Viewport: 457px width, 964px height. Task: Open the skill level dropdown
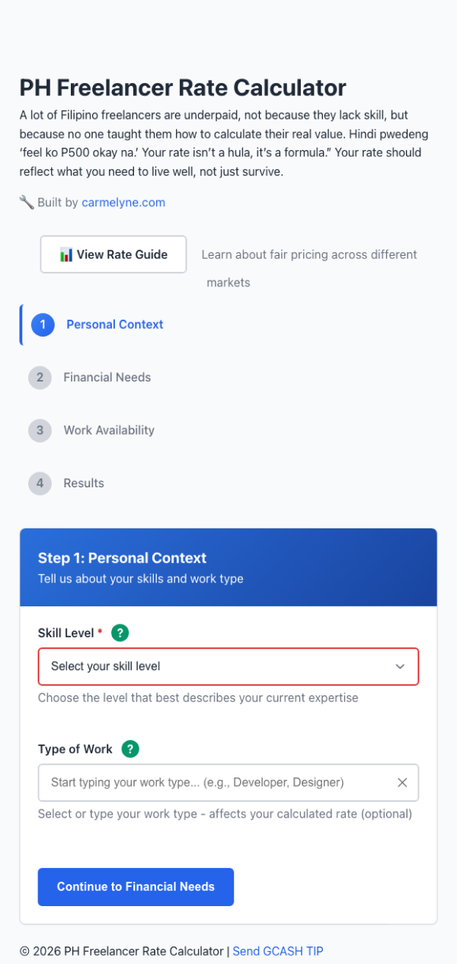click(228, 666)
